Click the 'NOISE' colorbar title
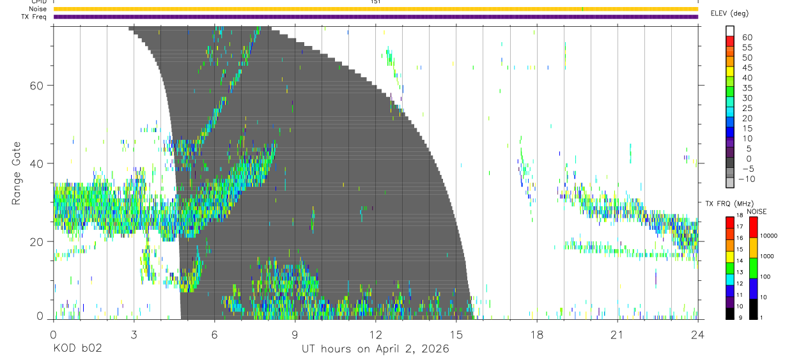 (x=757, y=212)
